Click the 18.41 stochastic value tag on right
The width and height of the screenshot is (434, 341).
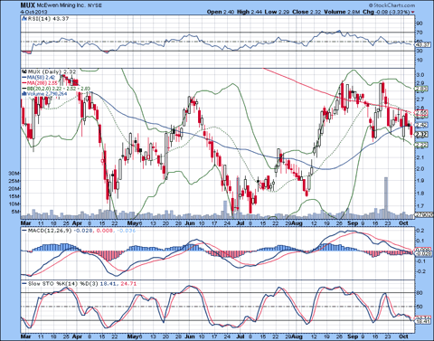click(423, 322)
